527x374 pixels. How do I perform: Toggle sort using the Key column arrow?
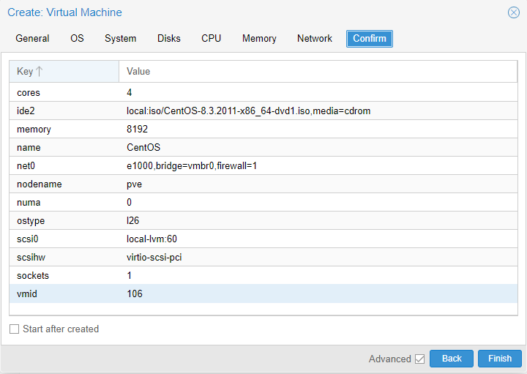[40, 72]
